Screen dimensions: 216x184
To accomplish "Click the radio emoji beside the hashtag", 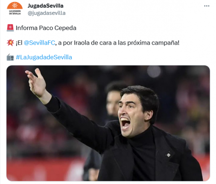I will click(10, 57).
